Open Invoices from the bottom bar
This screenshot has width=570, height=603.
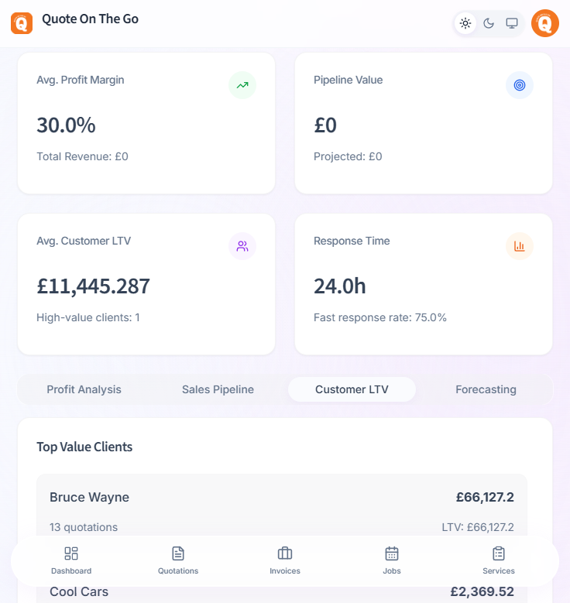pos(285,560)
